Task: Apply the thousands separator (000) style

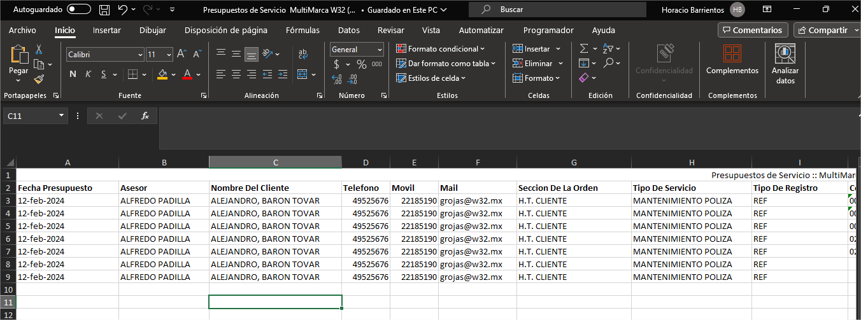Action: pyautogui.click(x=377, y=64)
